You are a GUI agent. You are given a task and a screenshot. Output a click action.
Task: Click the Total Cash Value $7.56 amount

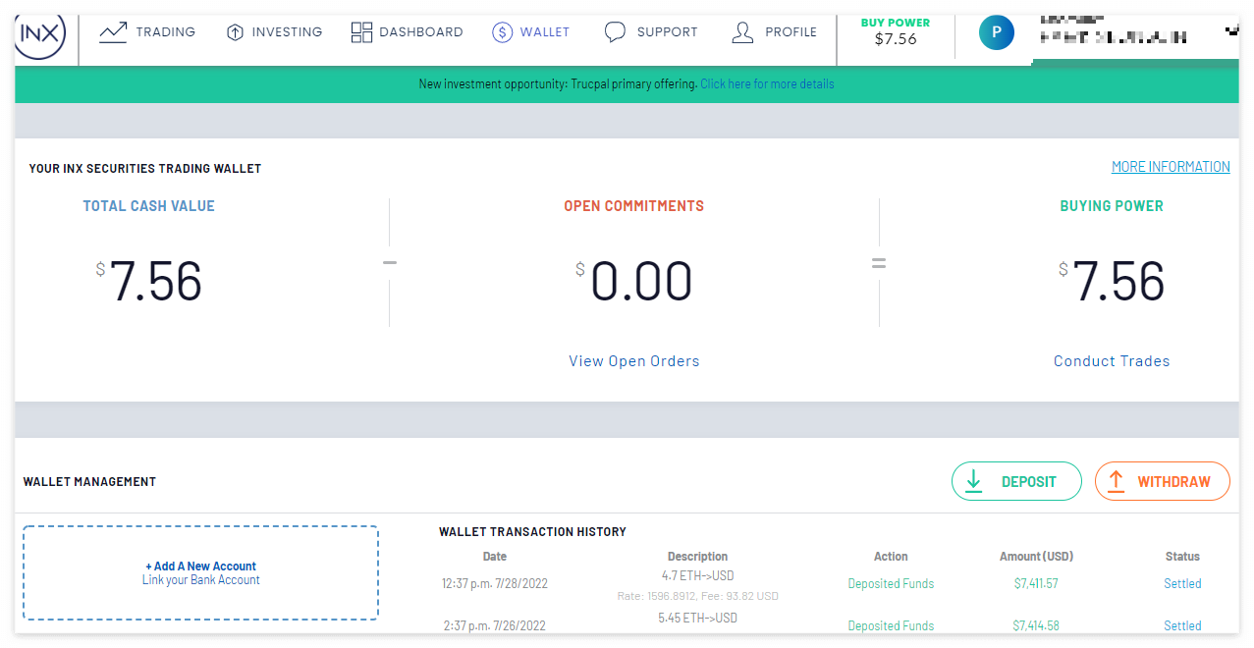pyautogui.click(x=149, y=282)
